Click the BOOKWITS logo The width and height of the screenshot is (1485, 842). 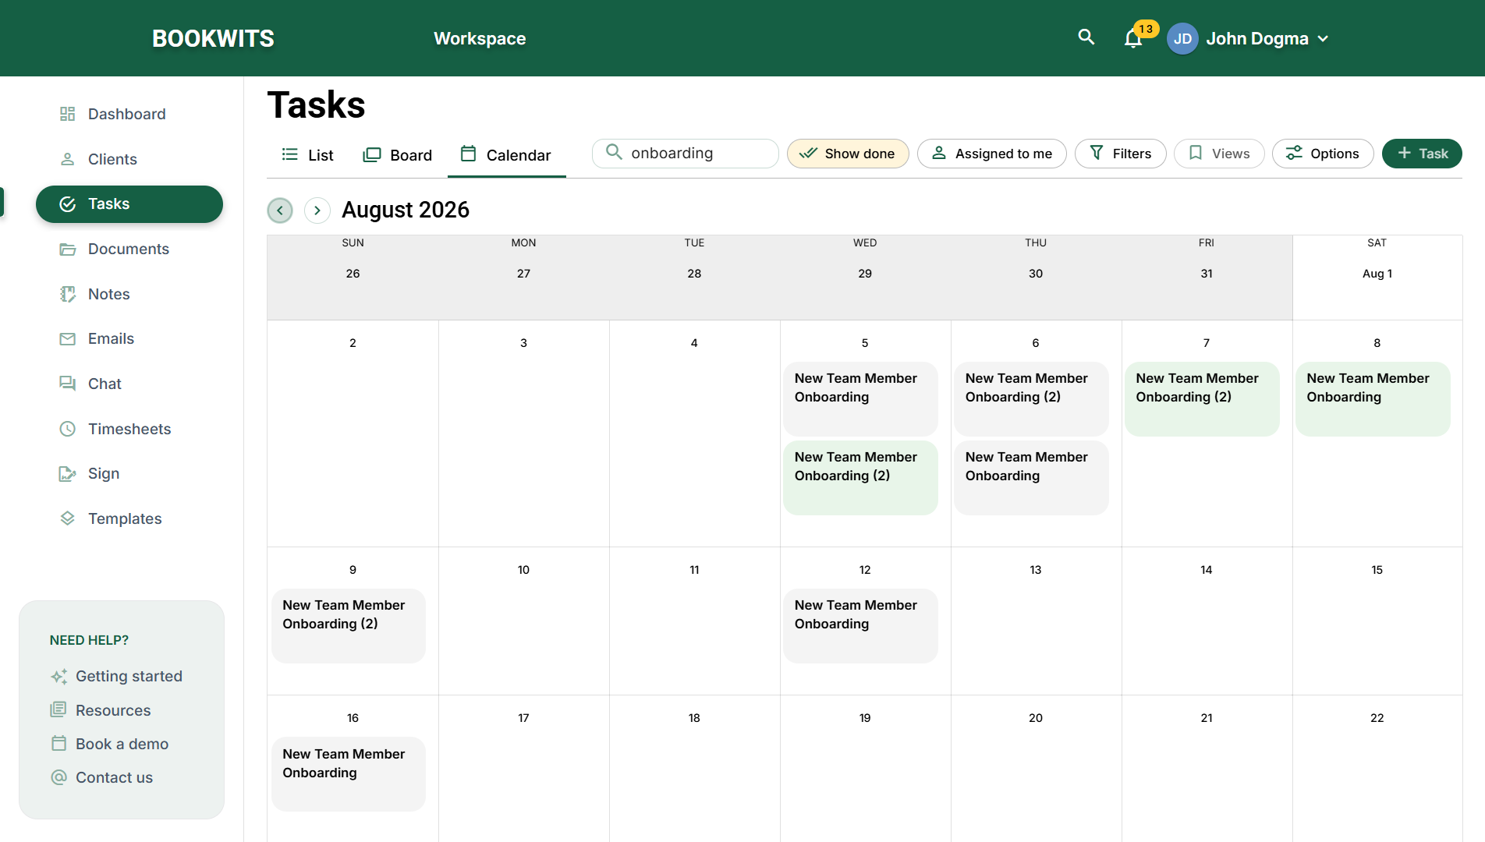(x=213, y=38)
